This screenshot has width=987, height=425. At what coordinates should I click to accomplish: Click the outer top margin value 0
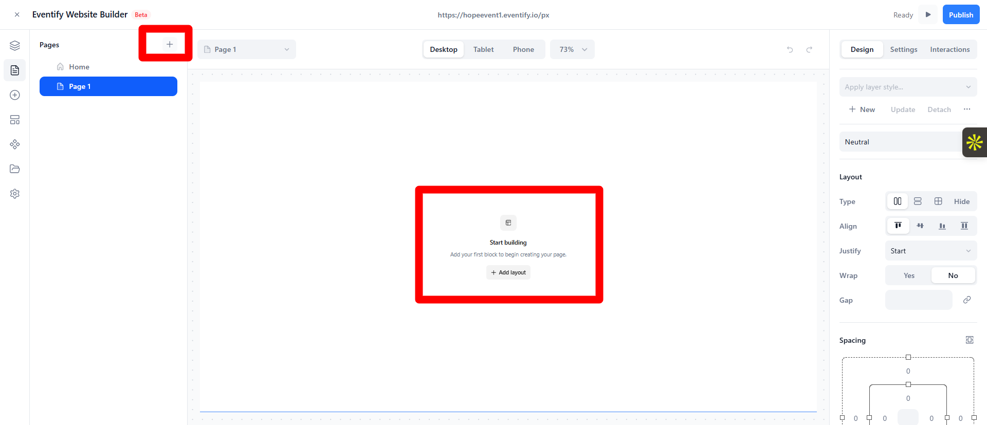click(x=908, y=371)
